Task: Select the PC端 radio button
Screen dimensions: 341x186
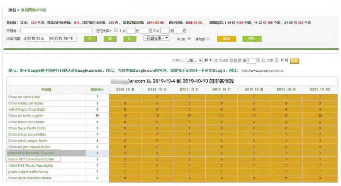Action: [x=189, y=38]
